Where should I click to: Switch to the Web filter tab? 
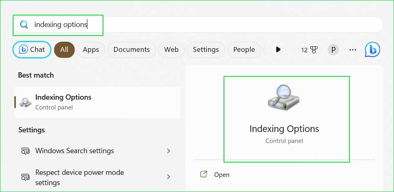pyautogui.click(x=171, y=50)
